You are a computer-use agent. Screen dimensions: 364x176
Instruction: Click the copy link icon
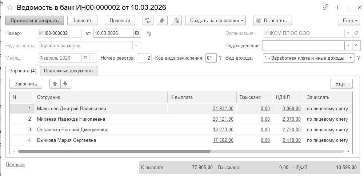(325, 8)
